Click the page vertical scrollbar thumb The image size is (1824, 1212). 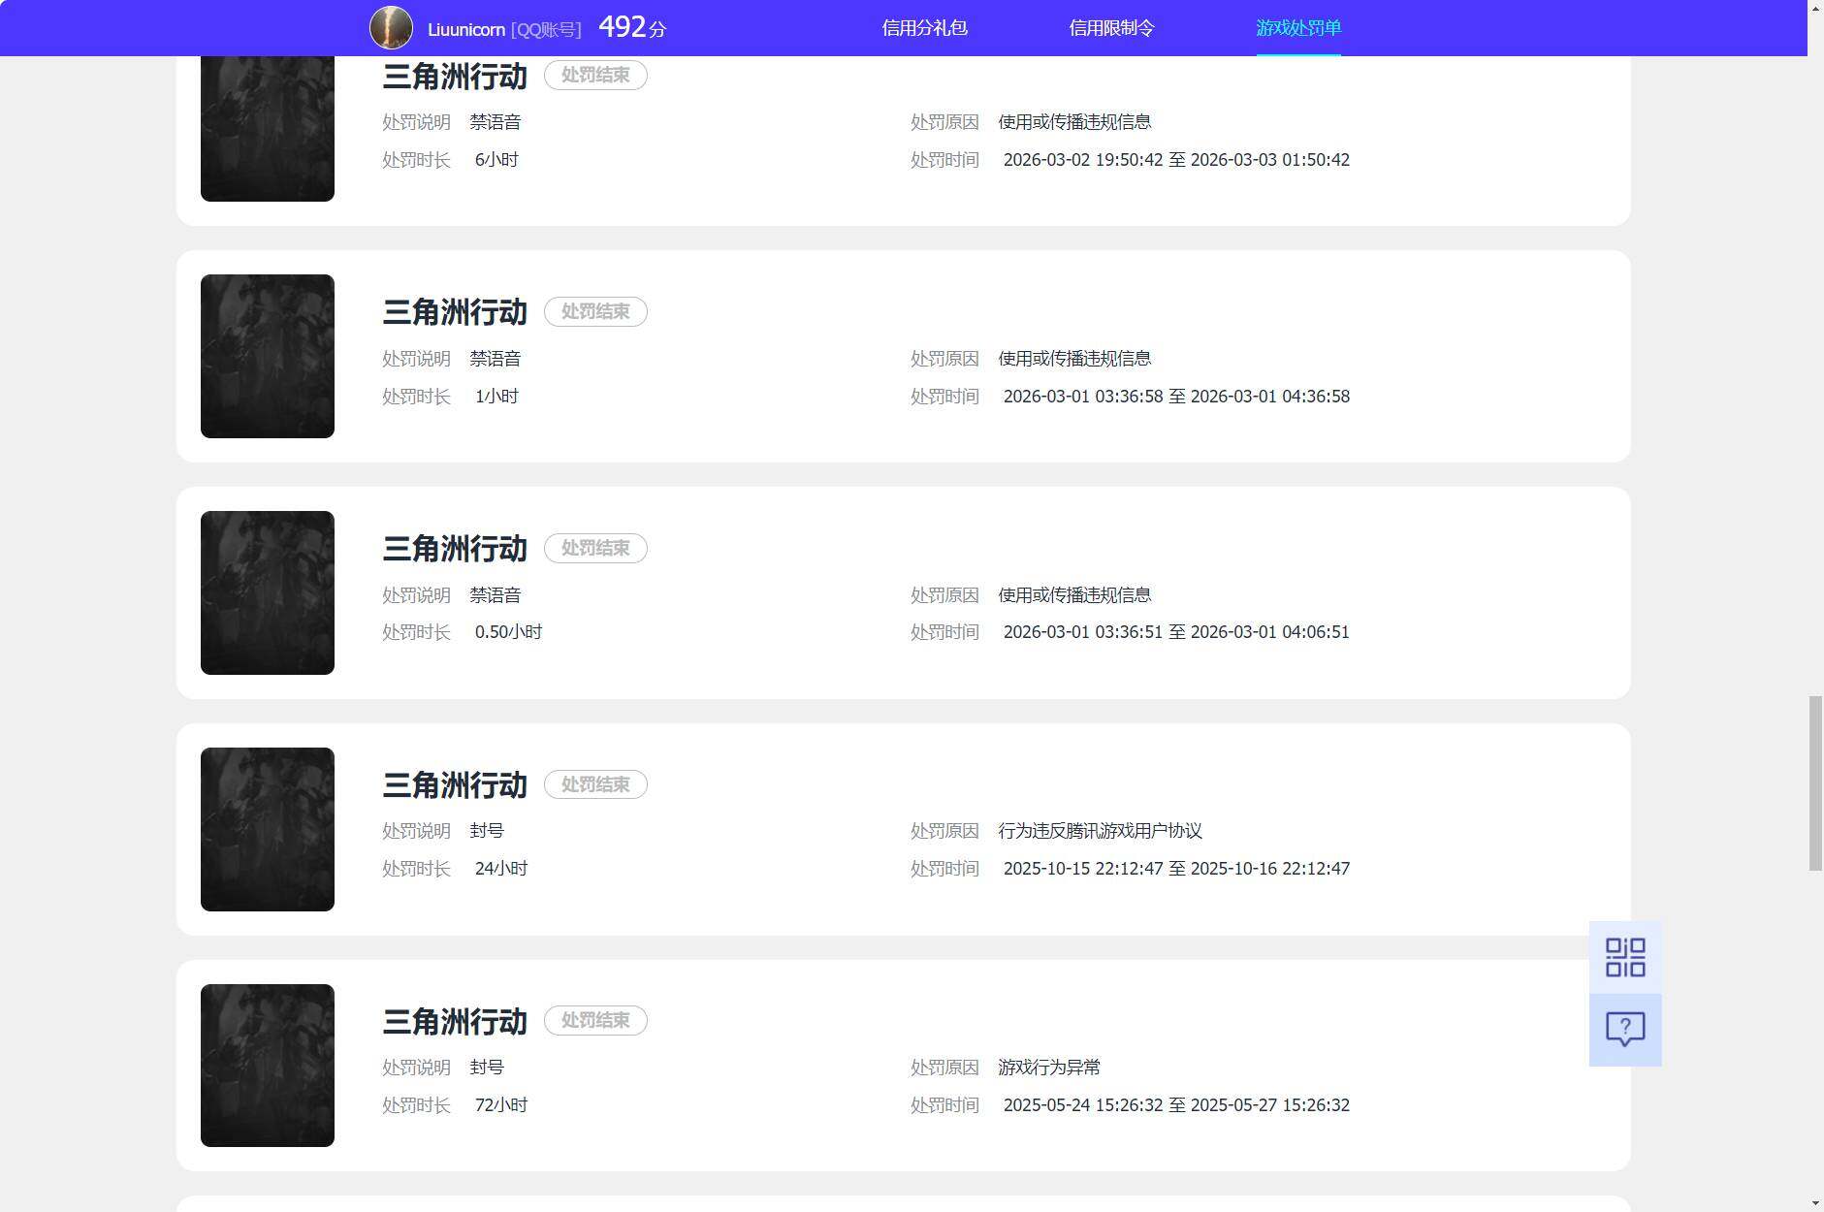[x=1815, y=783]
